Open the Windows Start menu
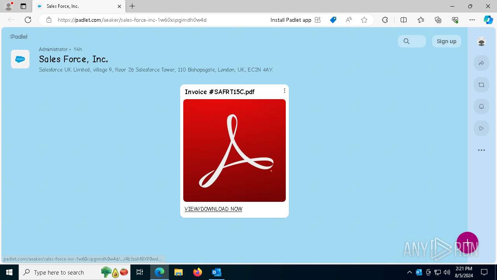Viewport: 497px width, 280px height. tap(9, 272)
